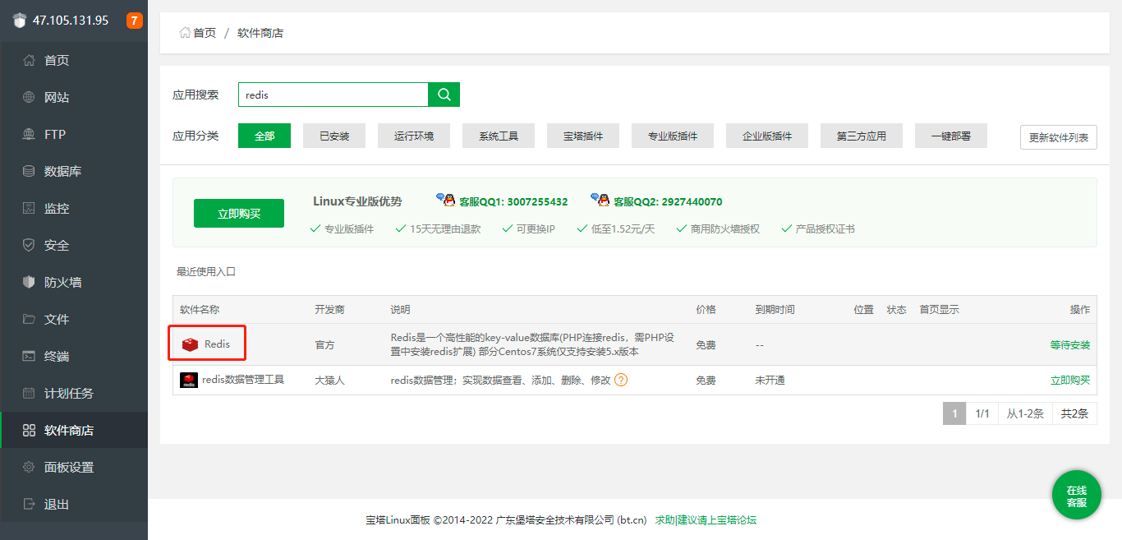This screenshot has height=540, width=1122.
Task: Click the 软件商店 breadcrumb text
Action: click(260, 33)
